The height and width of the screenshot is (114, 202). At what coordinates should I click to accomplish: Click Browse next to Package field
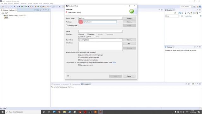pos(129,22)
